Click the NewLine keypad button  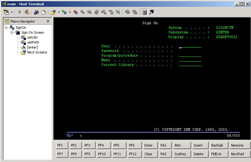tap(240, 145)
